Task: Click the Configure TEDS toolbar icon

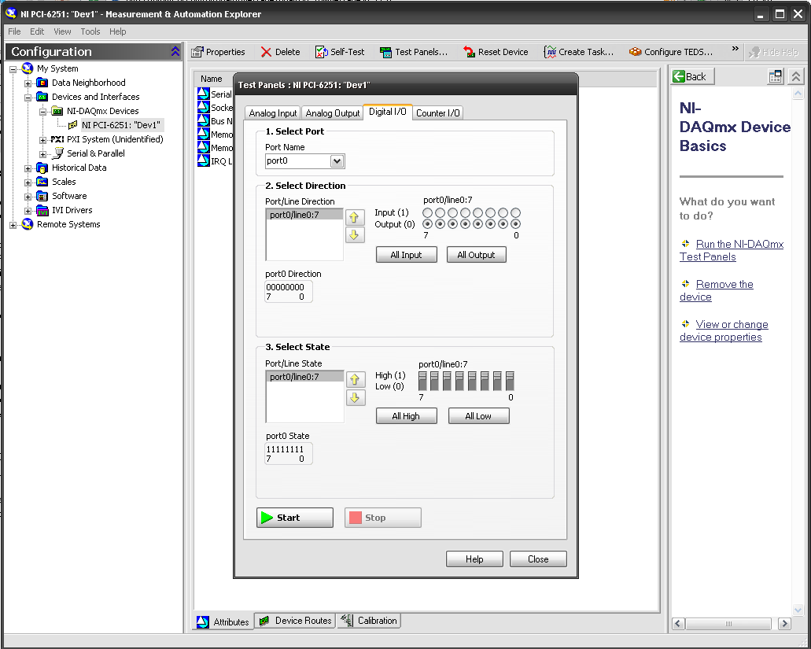Action: tap(635, 52)
